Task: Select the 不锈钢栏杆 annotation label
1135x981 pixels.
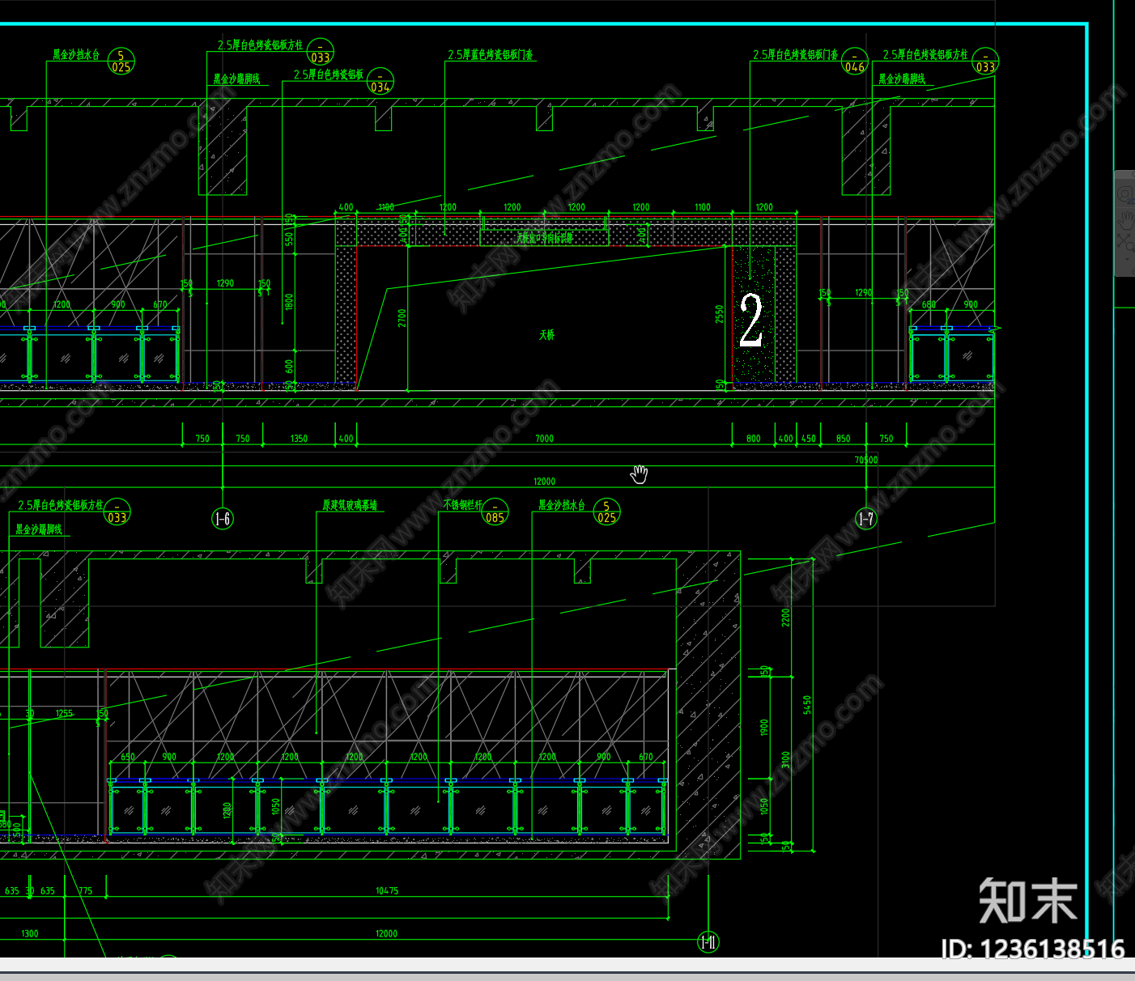Action: pos(462,505)
